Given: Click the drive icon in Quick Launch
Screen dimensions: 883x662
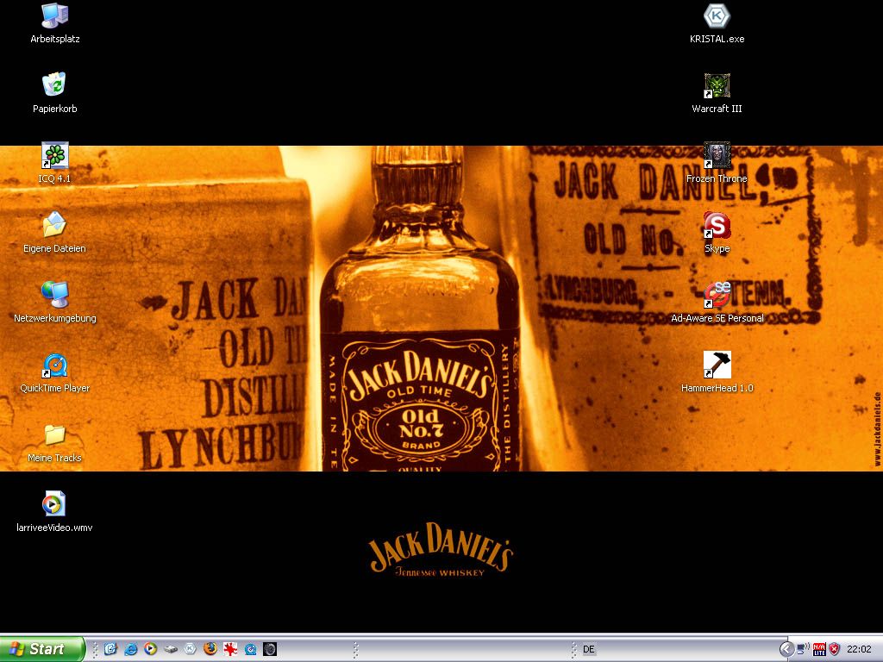Looking at the screenshot, I should (171, 649).
